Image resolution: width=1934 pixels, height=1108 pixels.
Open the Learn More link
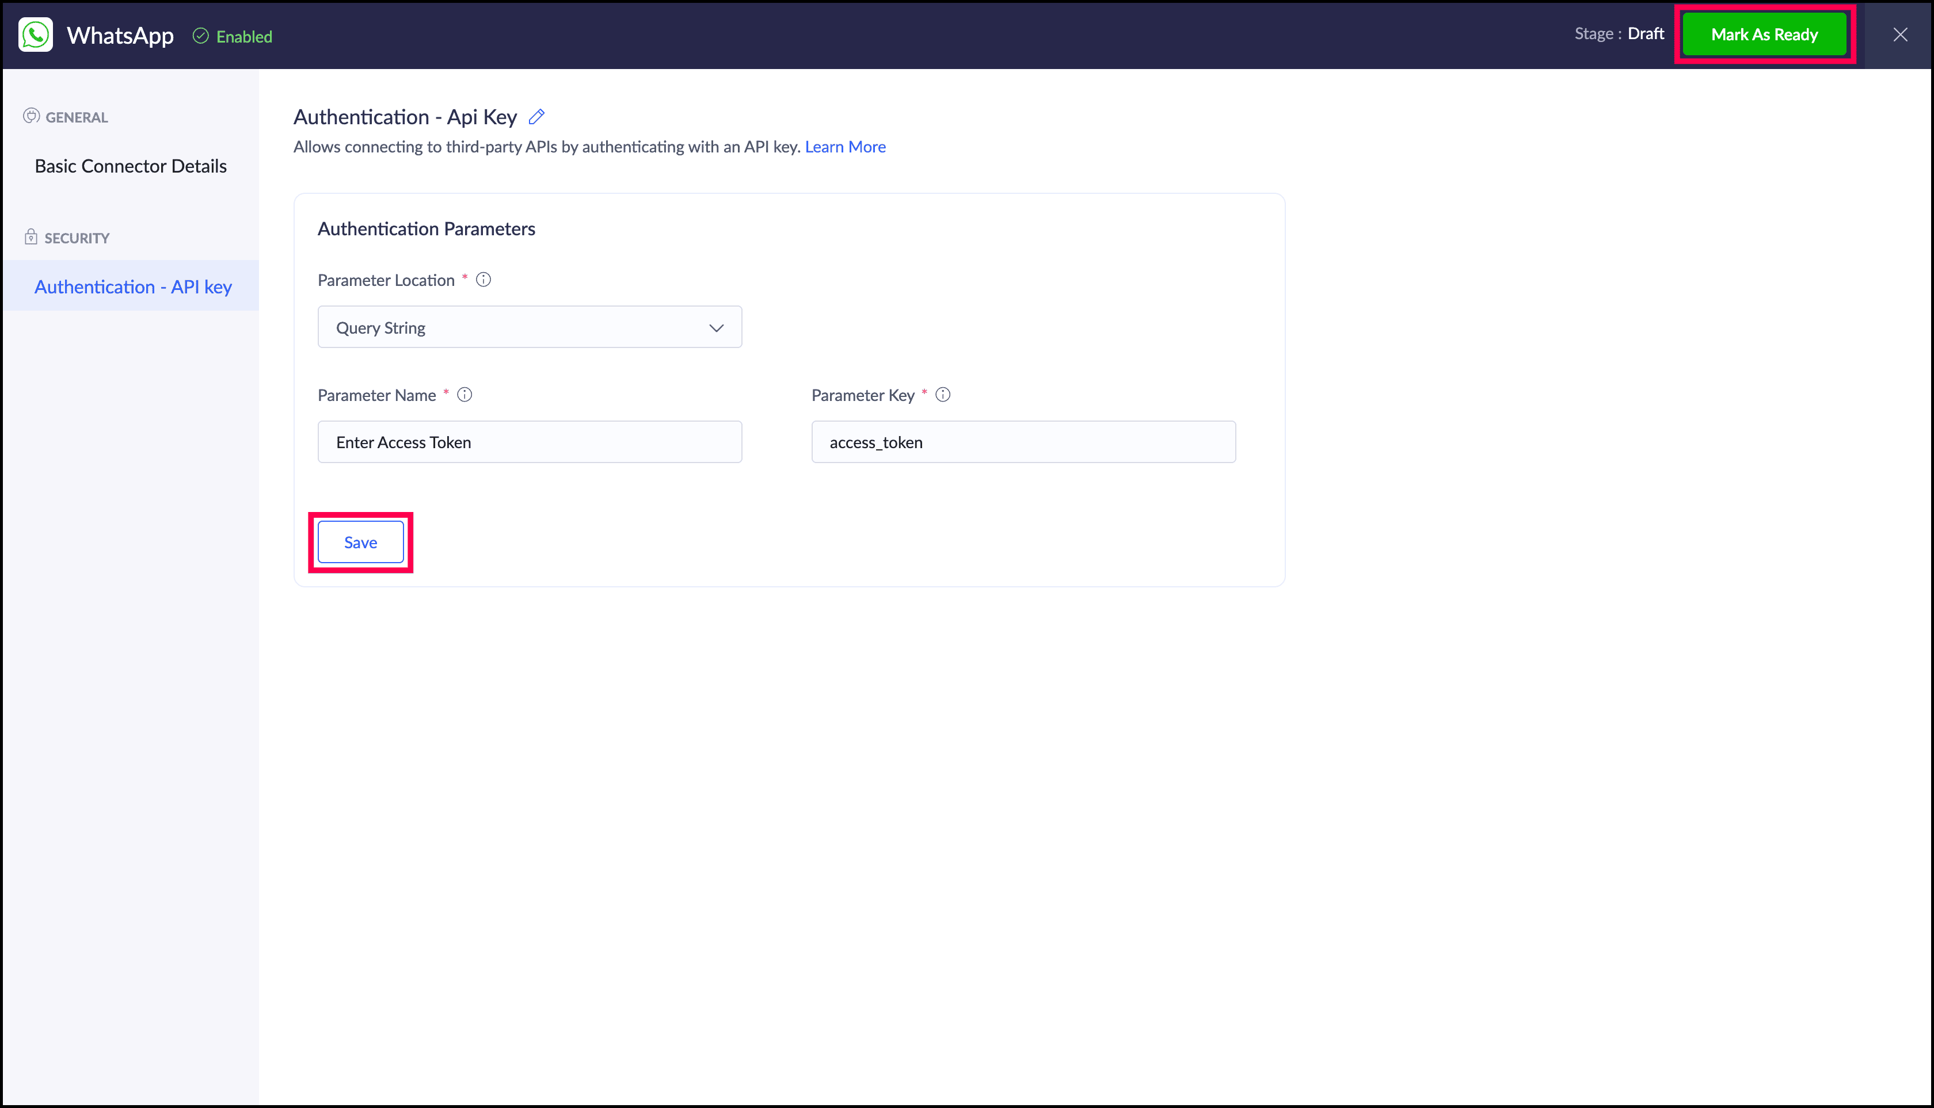(844, 147)
